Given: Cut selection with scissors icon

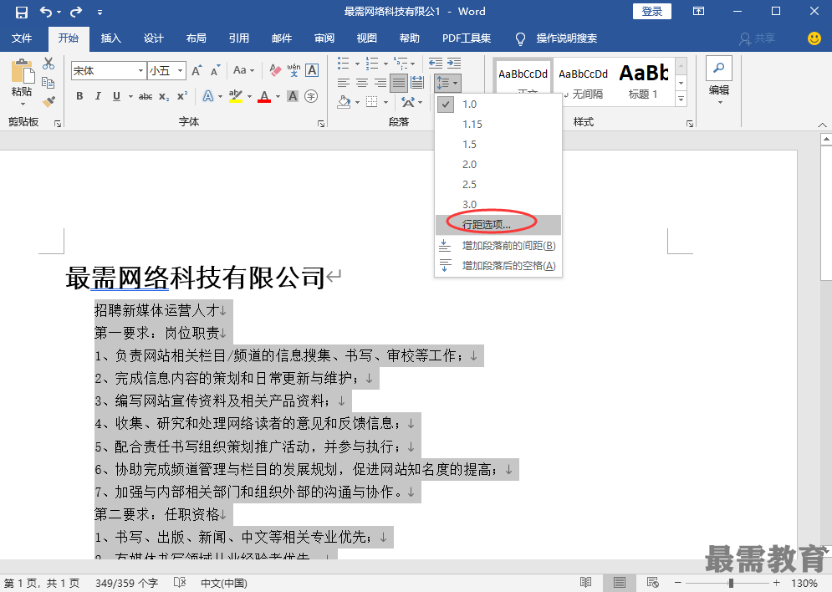Looking at the screenshot, I should (x=48, y=64).
